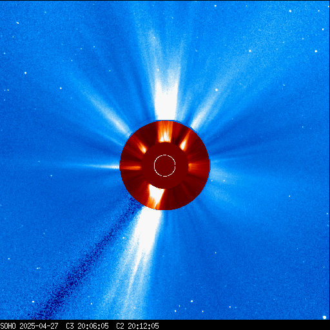Click the isolated star near the top-right edge
Image resolution: width=330 pixels, height=330 pixels.
tap(316, 51)
